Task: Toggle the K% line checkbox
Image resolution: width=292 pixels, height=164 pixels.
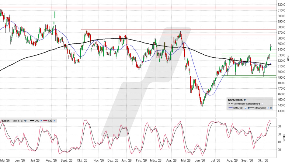Action: [x=54, y=121]
